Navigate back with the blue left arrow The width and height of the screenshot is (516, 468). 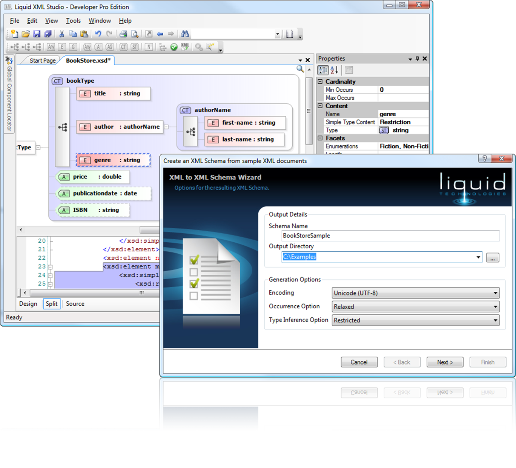pos(160,34)
